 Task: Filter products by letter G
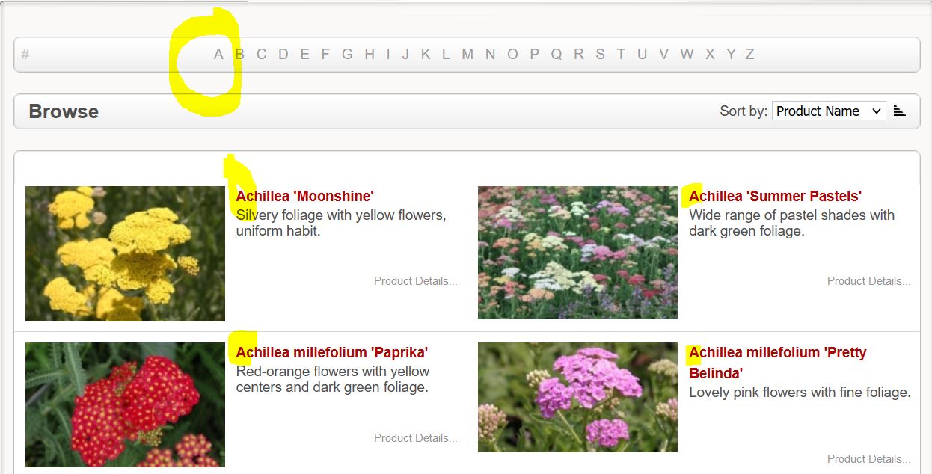click(347, 54)
